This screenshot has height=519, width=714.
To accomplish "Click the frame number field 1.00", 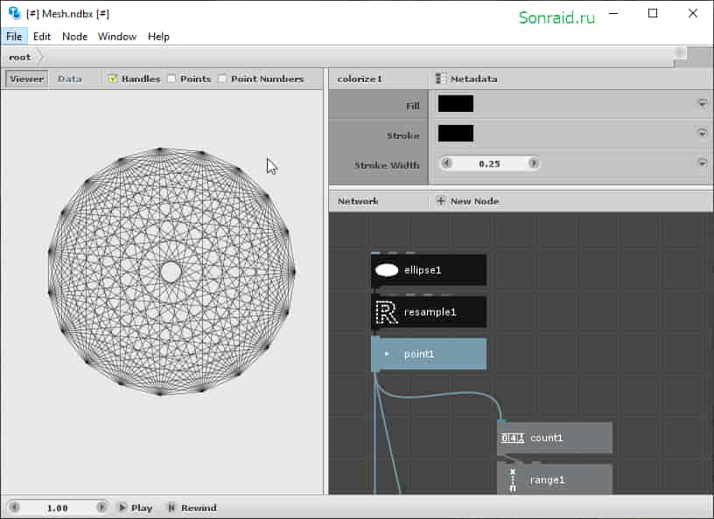I will coord(58,508).
